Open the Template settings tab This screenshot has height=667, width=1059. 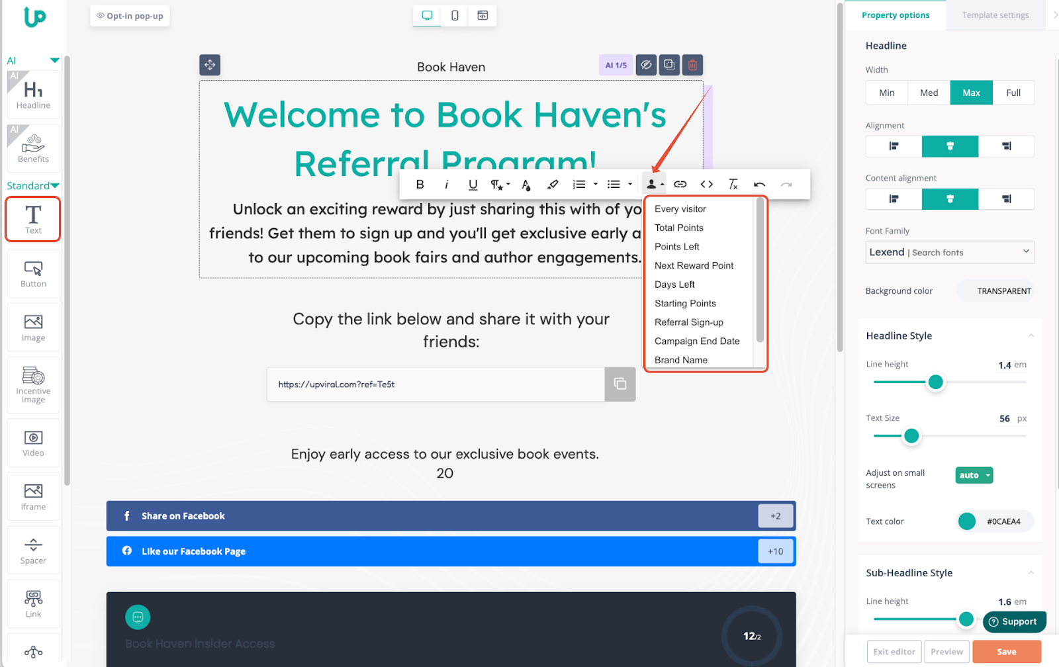[x=995, y=15]
